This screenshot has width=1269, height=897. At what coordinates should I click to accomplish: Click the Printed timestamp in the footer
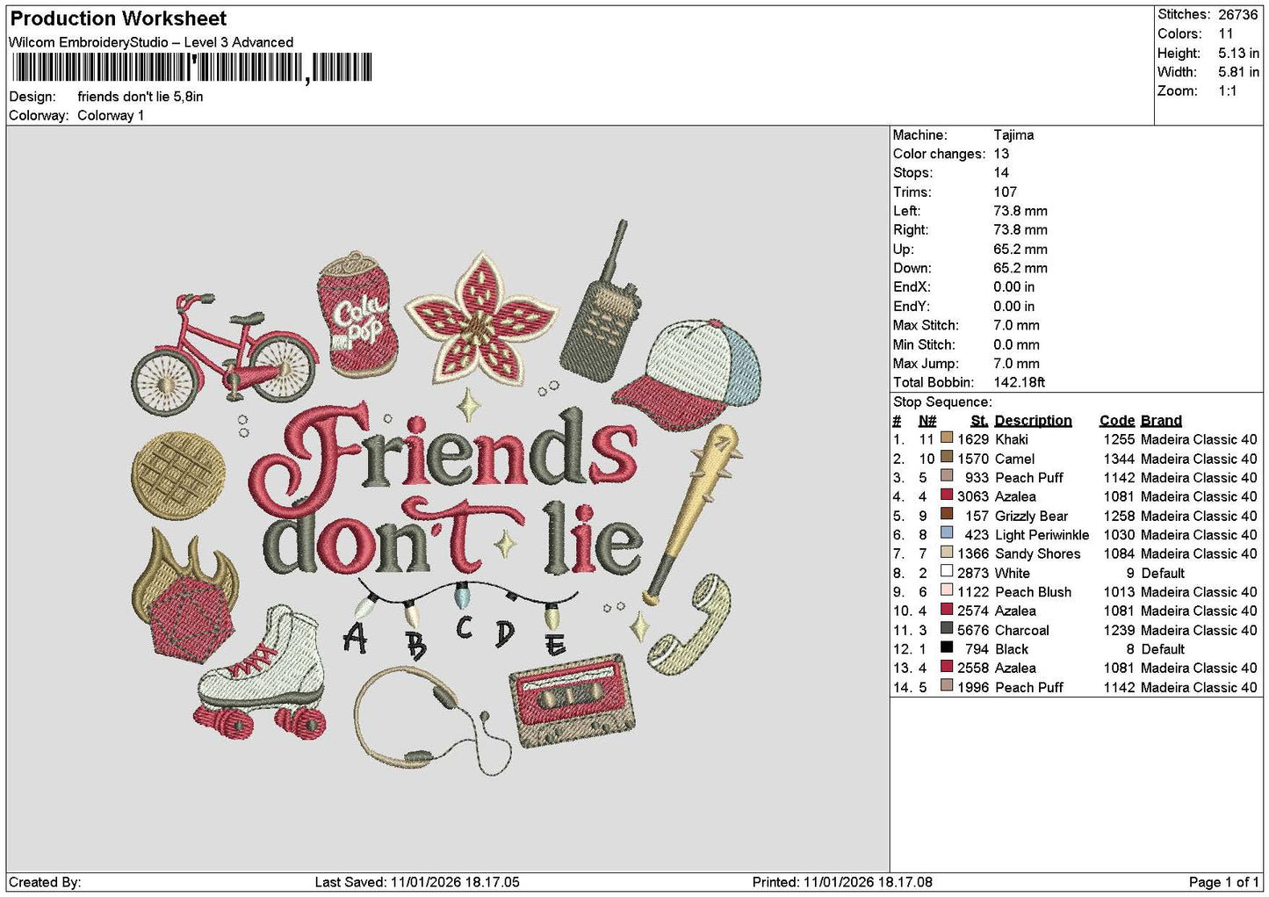842,881
